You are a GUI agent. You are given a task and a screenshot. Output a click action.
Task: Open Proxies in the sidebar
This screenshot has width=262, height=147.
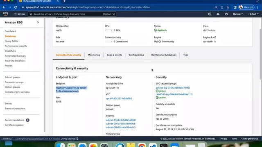coord(9,66)
